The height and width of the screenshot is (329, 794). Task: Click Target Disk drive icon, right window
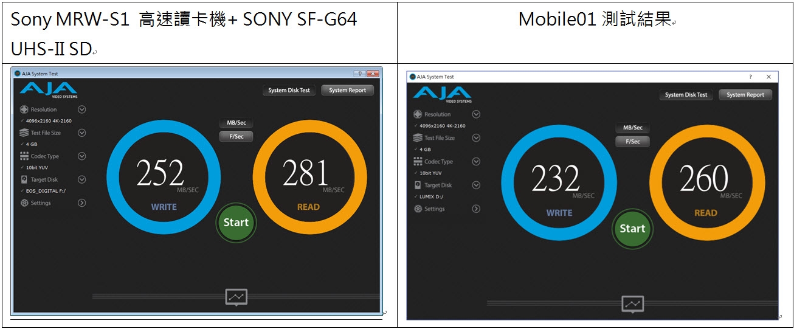pos(418,185)
